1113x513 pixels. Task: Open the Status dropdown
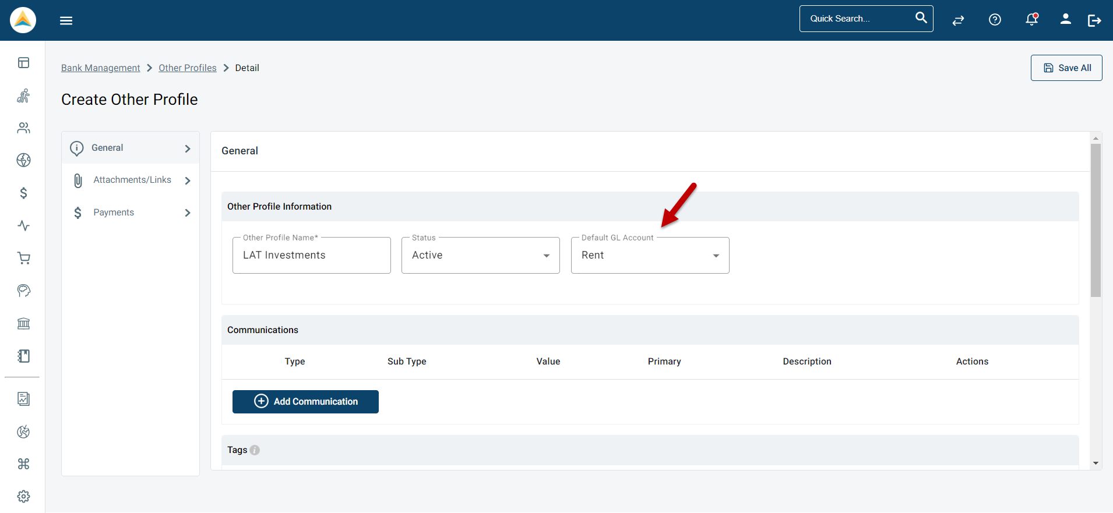[x=480, y=256]
